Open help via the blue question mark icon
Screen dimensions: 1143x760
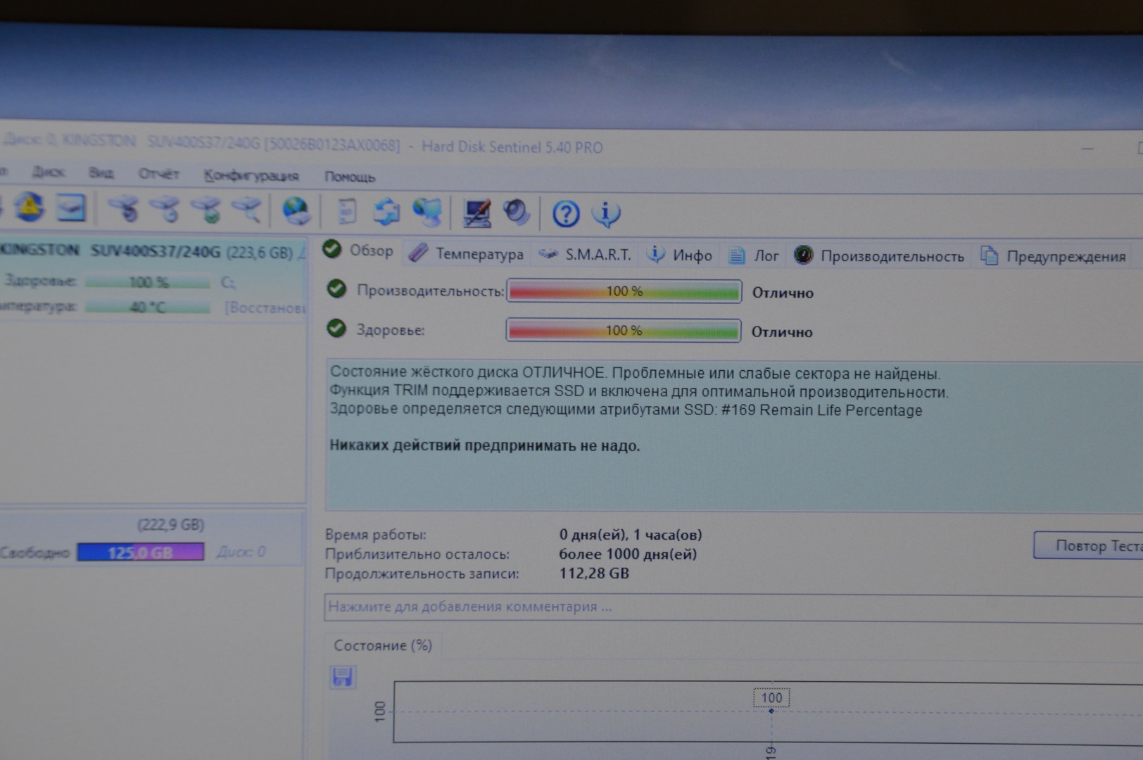(566, 214)
